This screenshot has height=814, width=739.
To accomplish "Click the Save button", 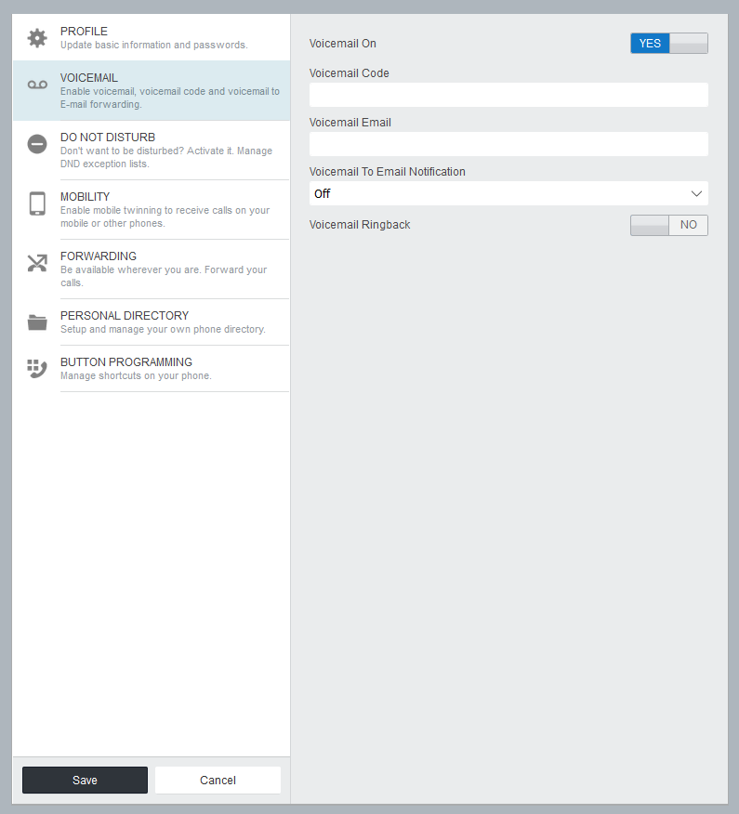I will (85, 780).
